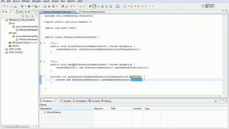The height and width of the screenshot is (129, 229).
Task: Toggle folding for secondFibonacciNumberIsOne method
Action: 44,61
